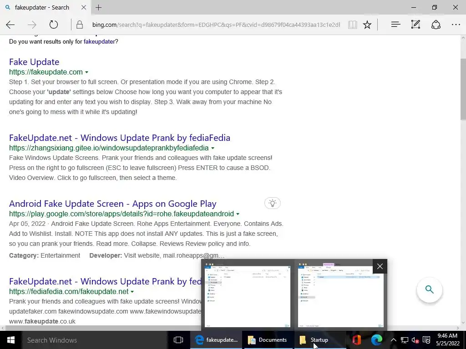466x349 pixels.
Task: Launch Office from the taskbar
Action: (x=357, y=340)
